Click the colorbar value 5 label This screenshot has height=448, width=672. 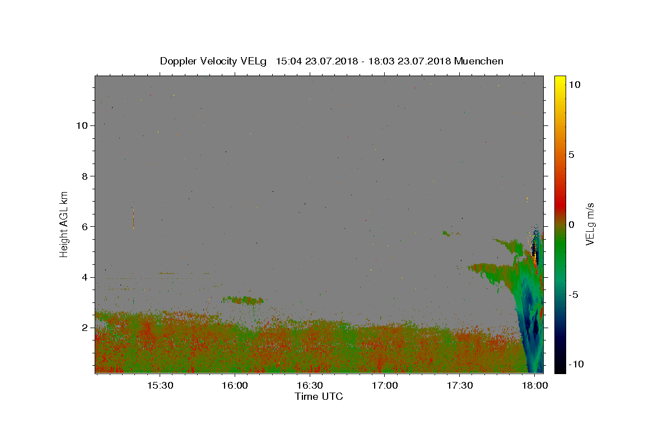click(571, 155)
